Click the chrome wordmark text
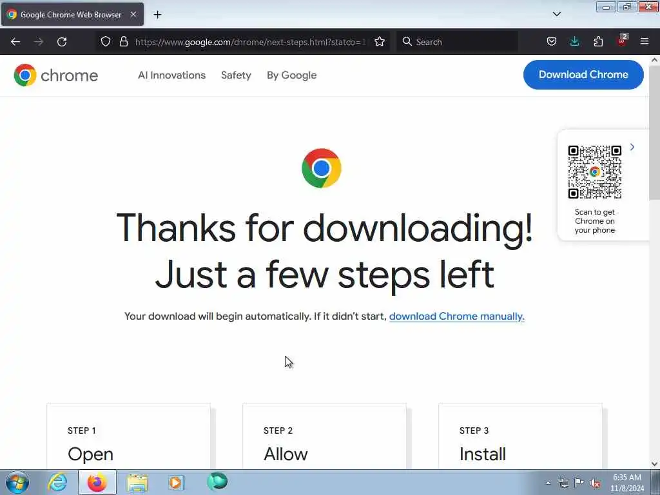Image resolution: width=660 pixels, height=495 pixels. coord(70,75)
